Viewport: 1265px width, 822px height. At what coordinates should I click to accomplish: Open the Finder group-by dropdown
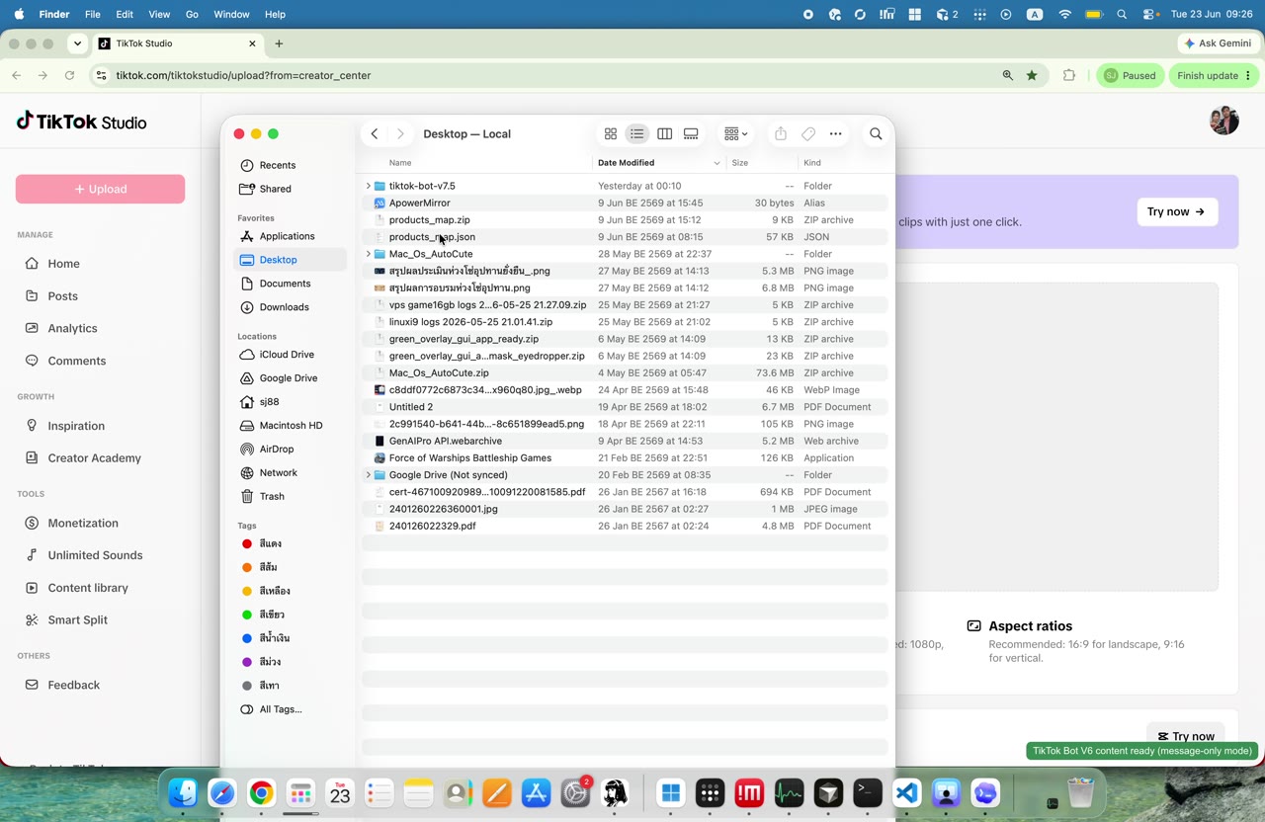tap(735, 134)
